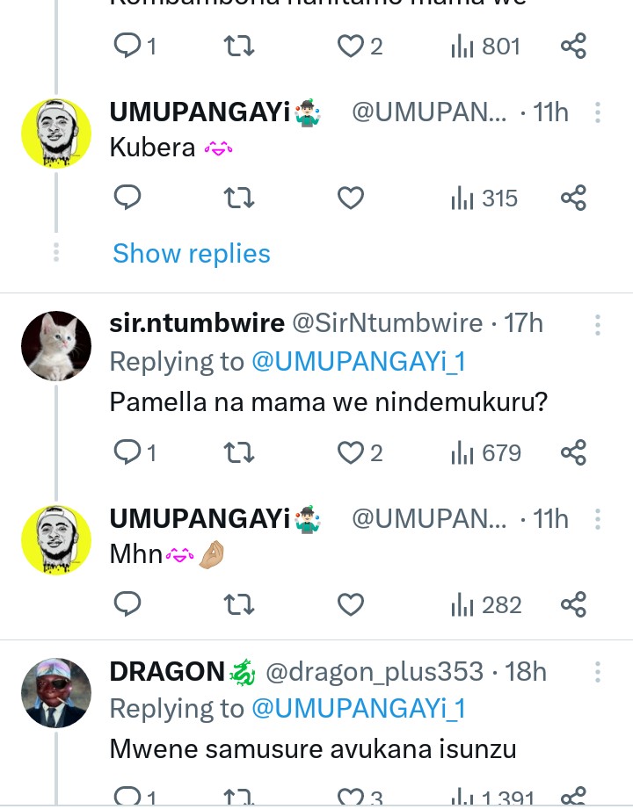Reply to the "Mhn" tweet
This screenshot has height=809, width=633.
tap(128, 605)
